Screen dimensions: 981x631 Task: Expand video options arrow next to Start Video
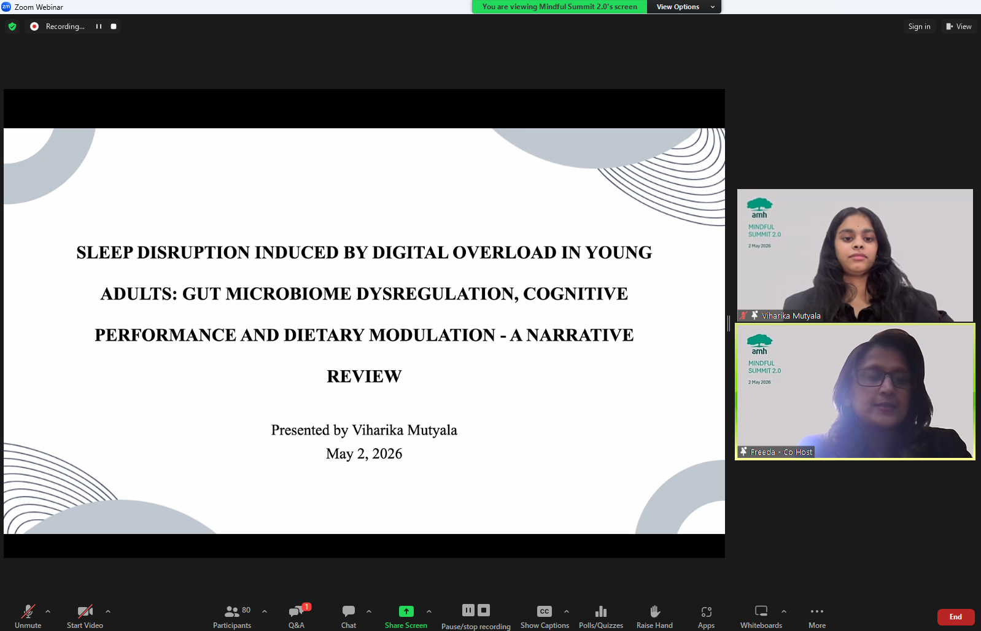pyautogui.click(x=108, y=611)
